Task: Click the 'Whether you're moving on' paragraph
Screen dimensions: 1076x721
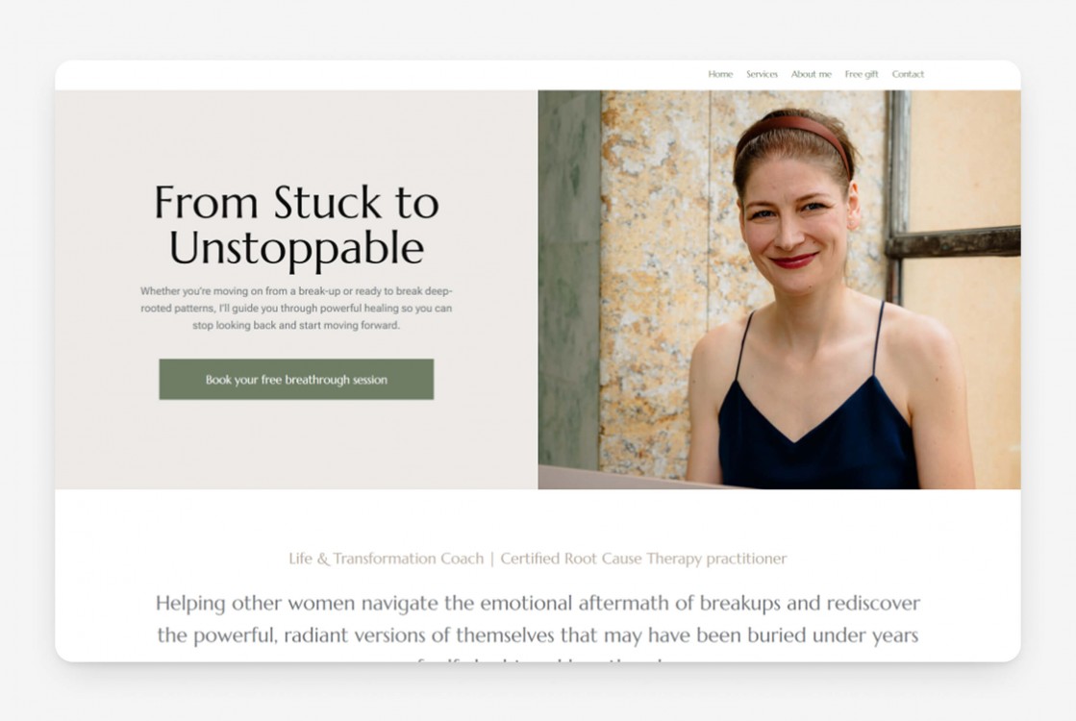Action: pos(296,308)
